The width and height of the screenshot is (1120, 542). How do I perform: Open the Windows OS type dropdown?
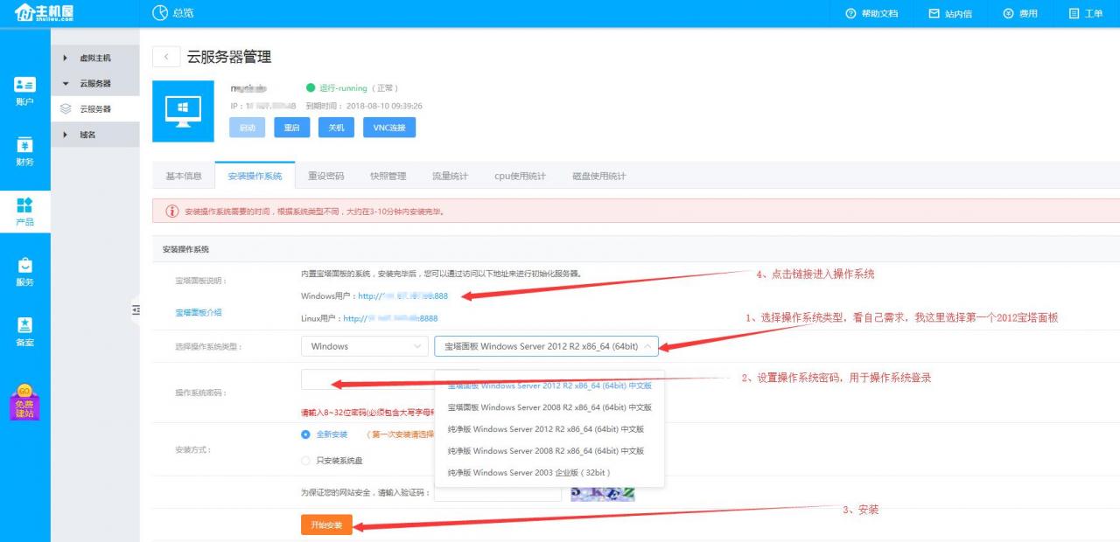364,346
